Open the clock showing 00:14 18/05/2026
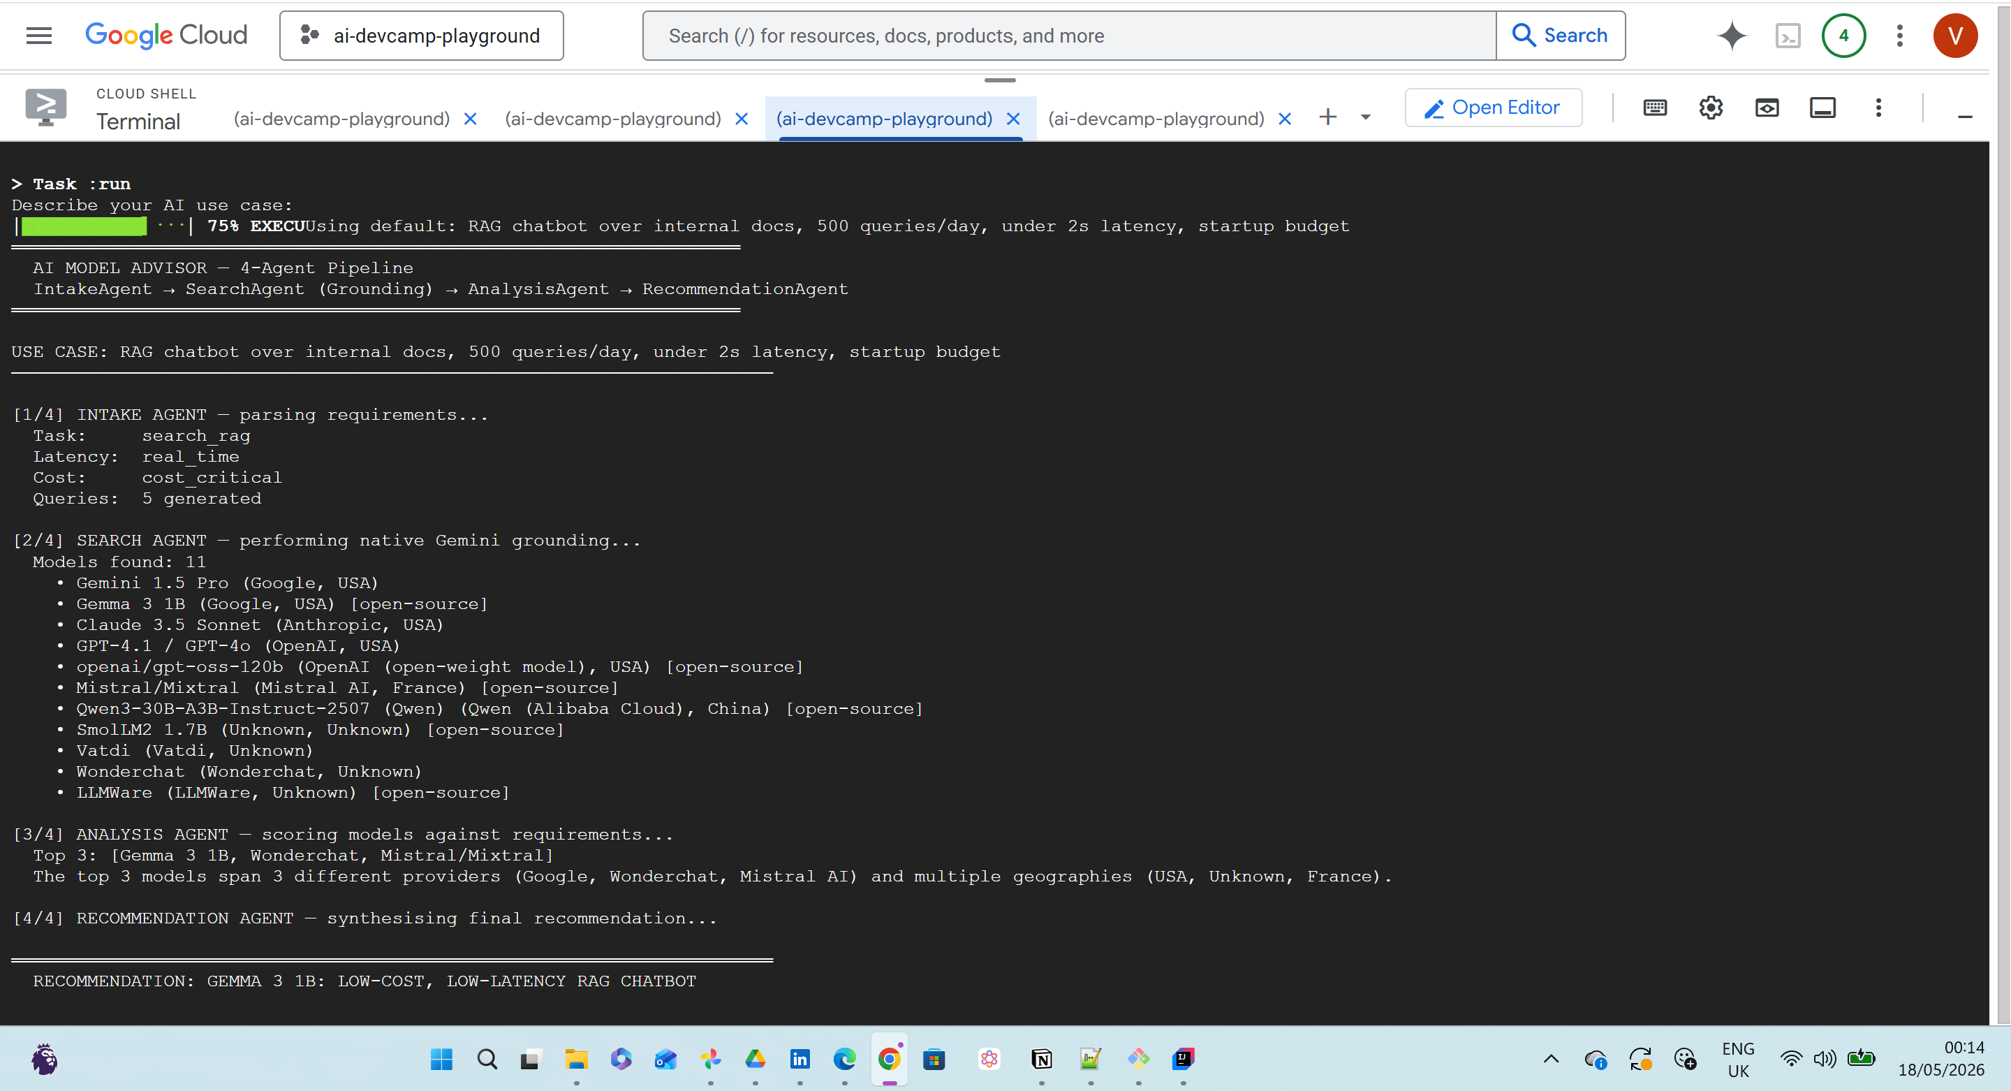Viewport: 2011px width, 1091px height. click(1940, 1059)
